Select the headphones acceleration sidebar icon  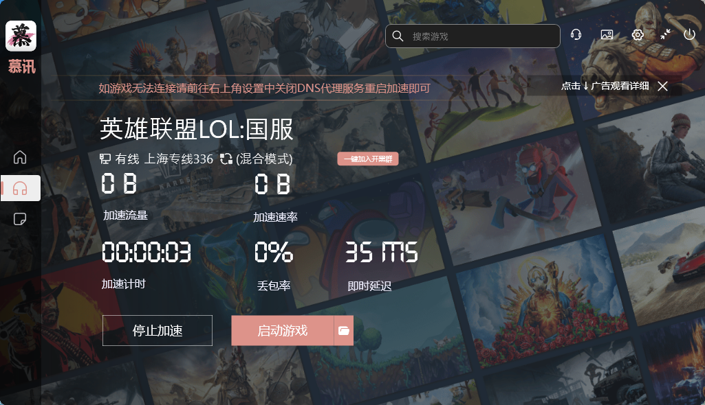tap(20, 188)
